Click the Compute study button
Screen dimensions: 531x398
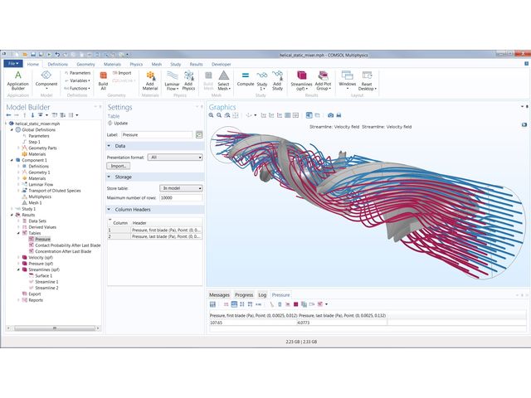pos(246,80)
